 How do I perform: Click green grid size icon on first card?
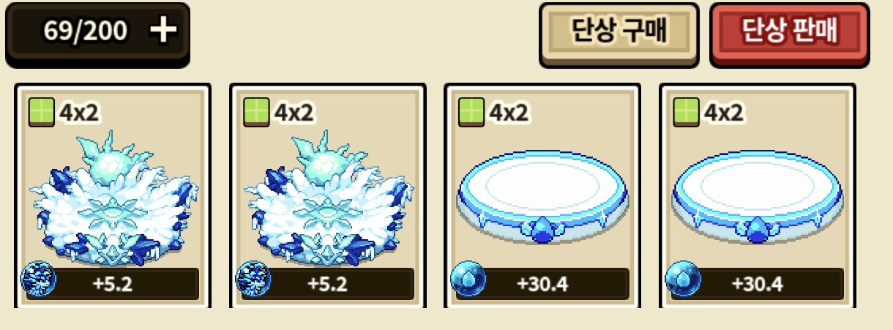point(41,113)
